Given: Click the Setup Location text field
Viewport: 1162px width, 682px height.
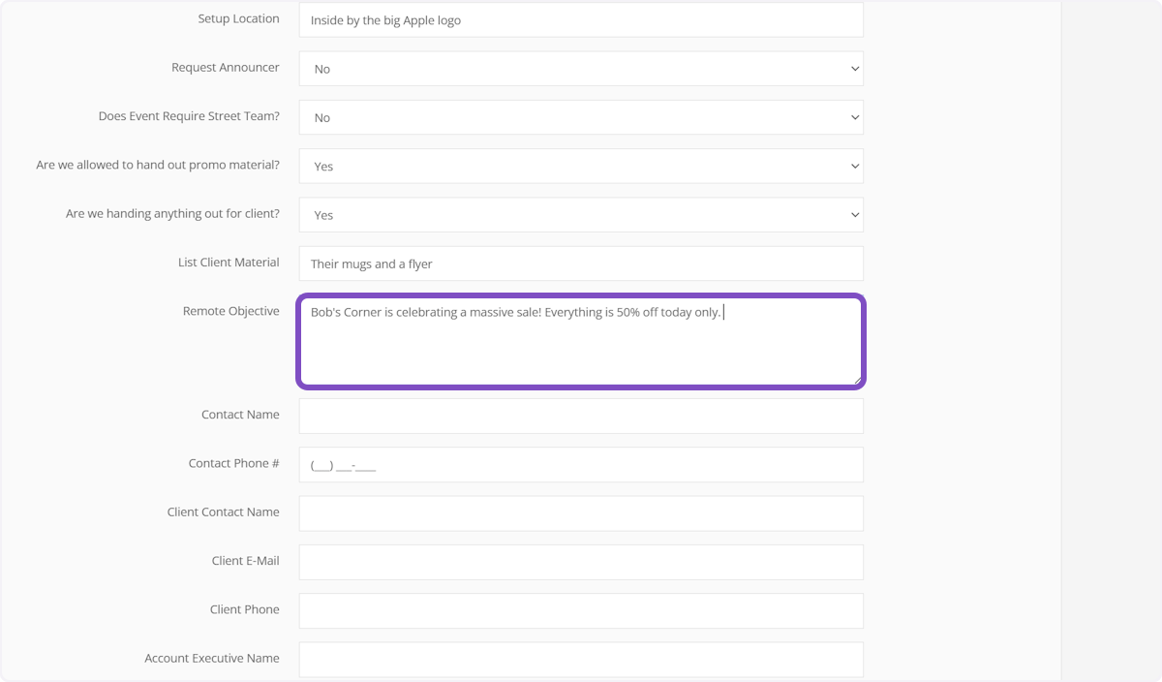Looking at the screenshot, I should (581, 20).
